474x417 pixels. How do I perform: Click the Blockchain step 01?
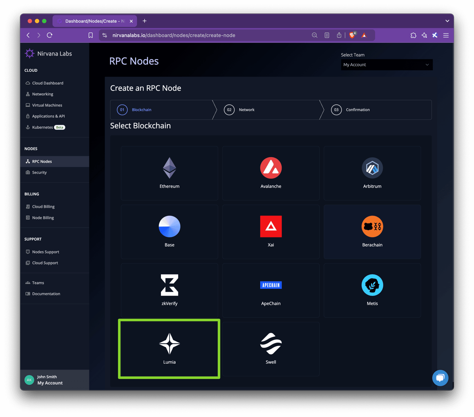(x=134, y=110)
